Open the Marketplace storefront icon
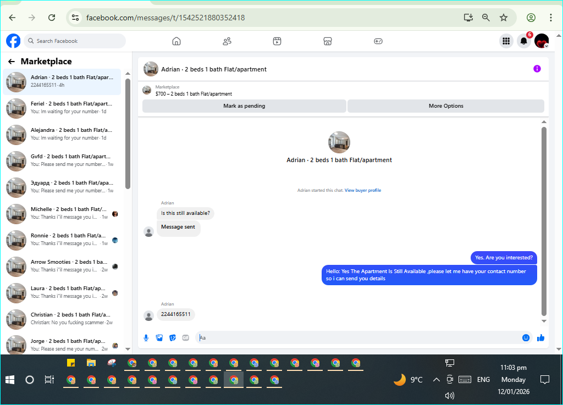 (x=328, y=41)
